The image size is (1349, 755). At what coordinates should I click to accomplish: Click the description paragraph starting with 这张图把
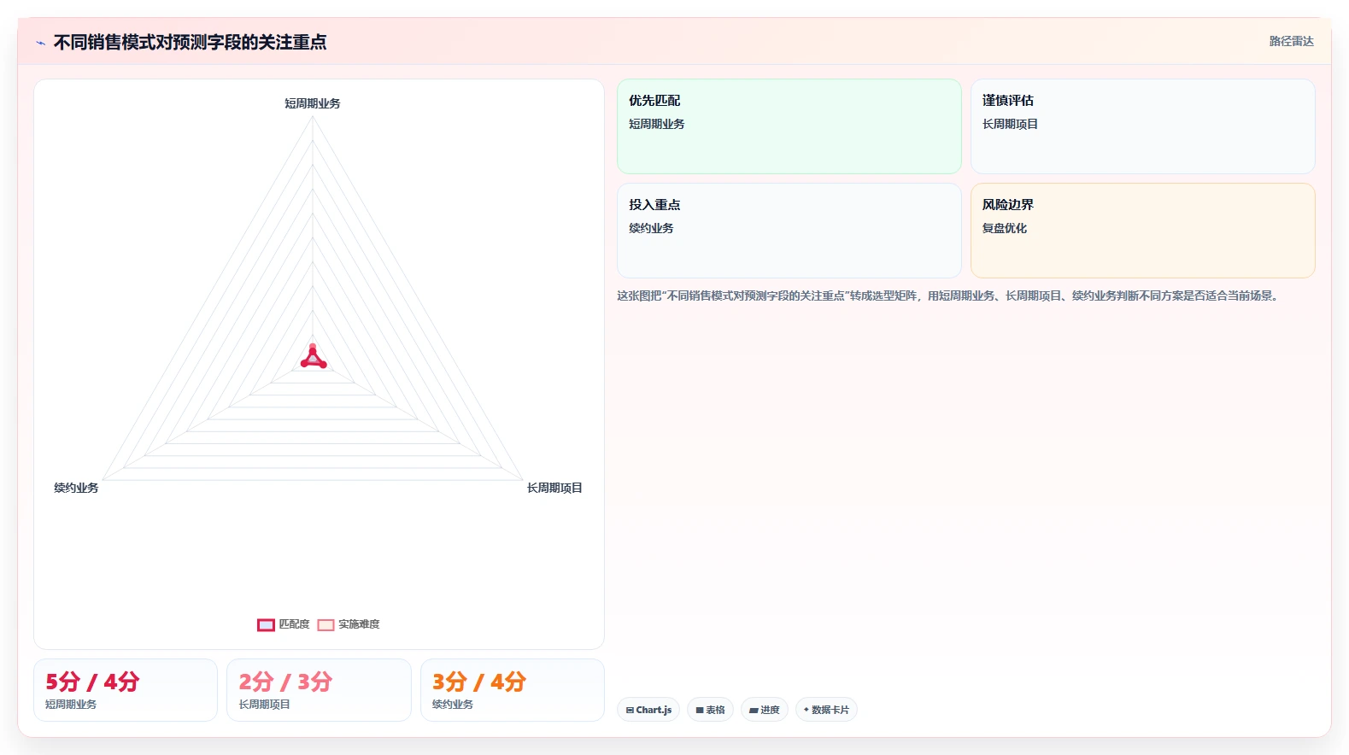tap(949, 296)
